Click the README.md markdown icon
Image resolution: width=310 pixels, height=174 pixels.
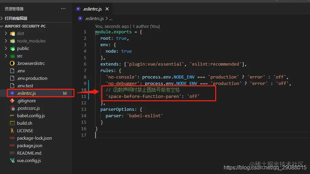(12, 153)
